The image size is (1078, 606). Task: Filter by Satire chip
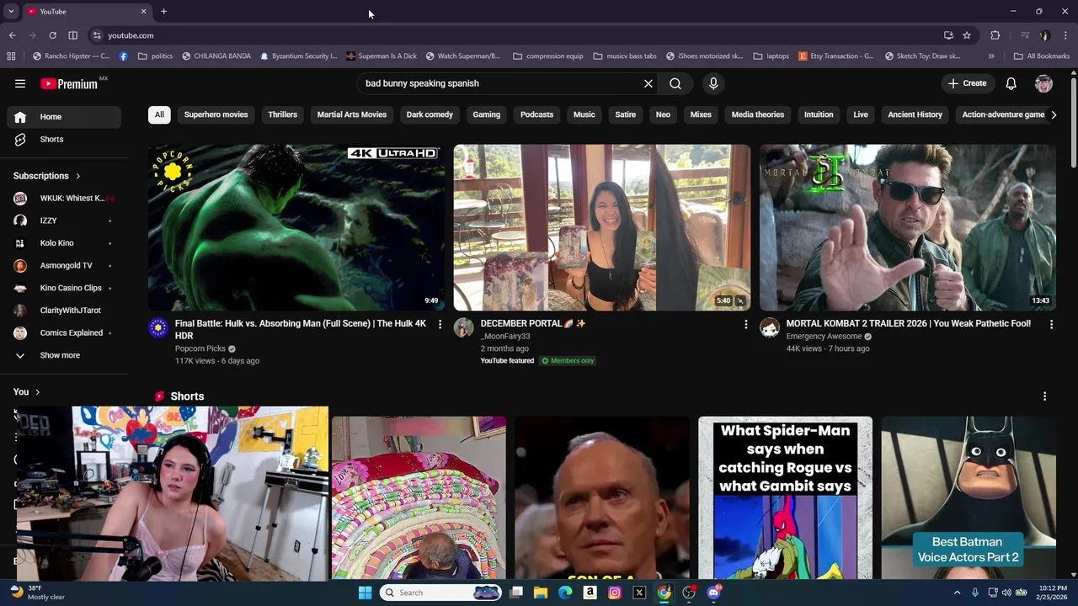pos(626,114)
